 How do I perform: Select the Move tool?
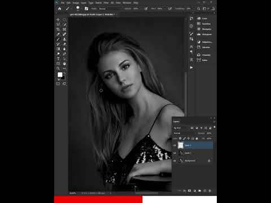(x=58, y=20)
